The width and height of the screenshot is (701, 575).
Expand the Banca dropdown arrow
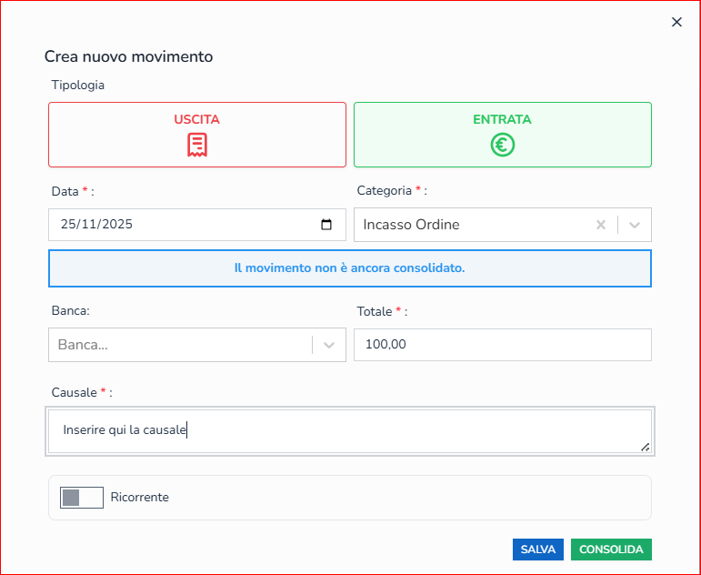pyautogui.click(x=329, y=345)
